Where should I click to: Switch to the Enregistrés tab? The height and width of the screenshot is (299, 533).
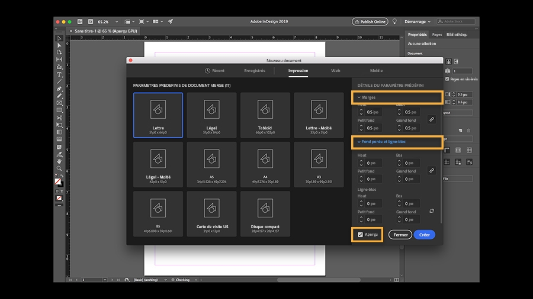point(255,71)
